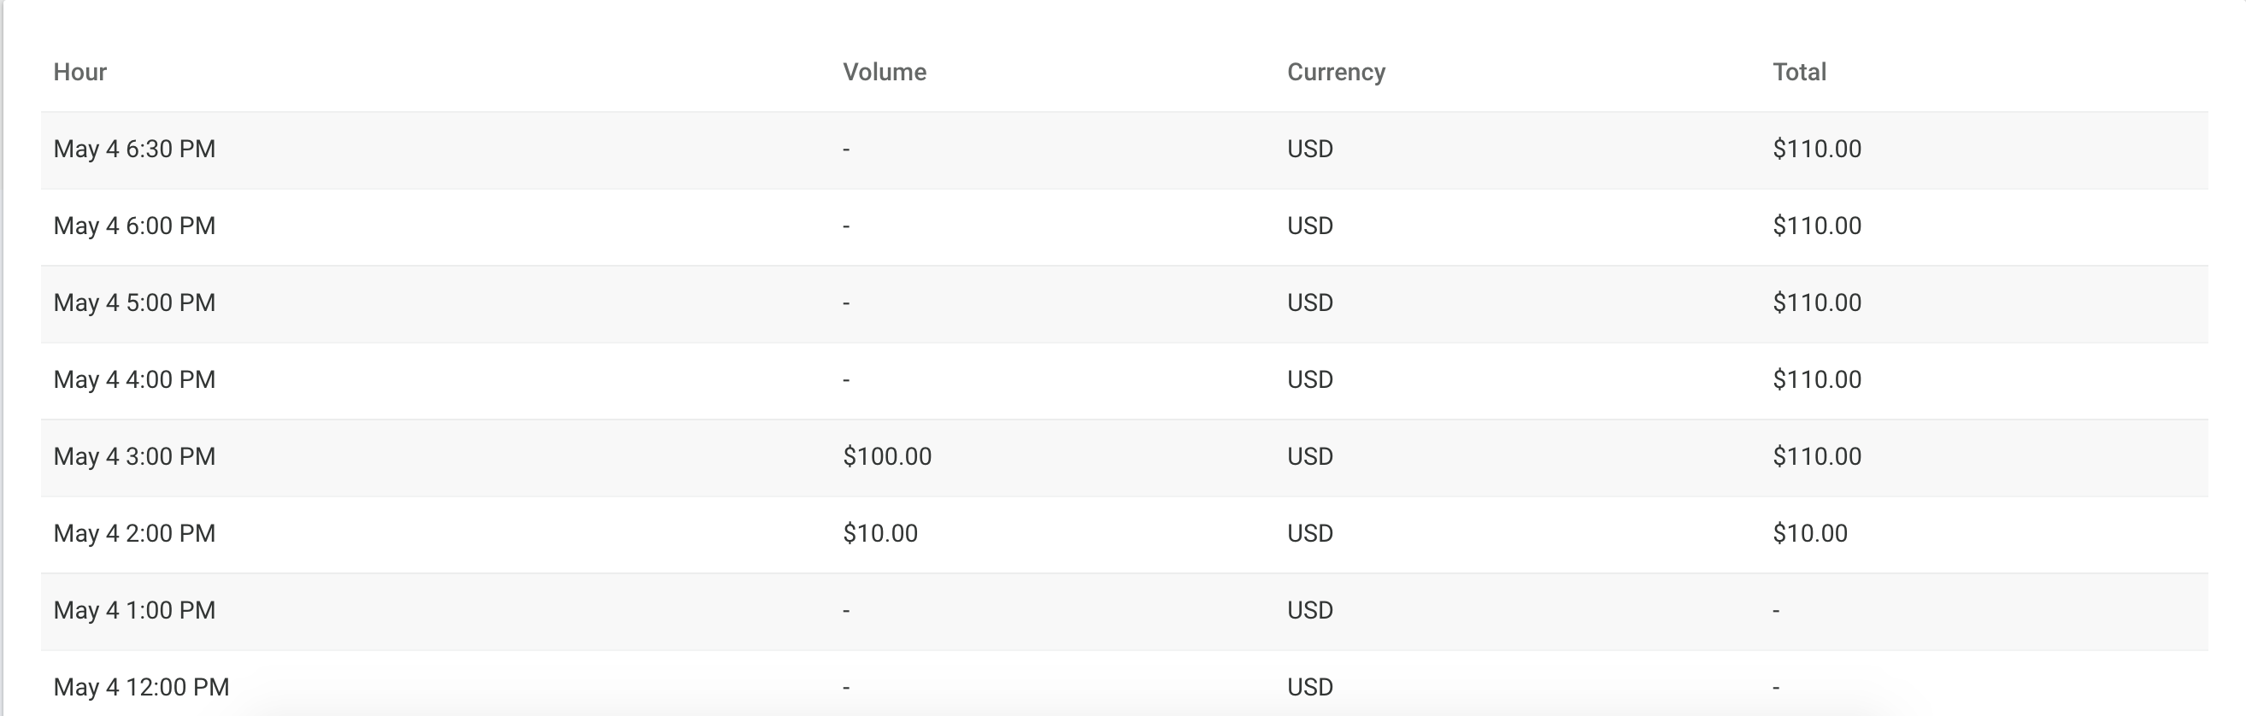Image resolution: width=2246 pixels, height=716 pixels.
Task: Click the $10.00 volume at 2:00 PM
Action: coord(879,533)
